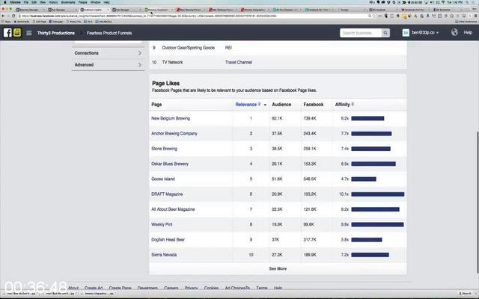Click the Search business input field
Image resolution: width=479 pixels, height=299 pixels.
(x=361, y=33)
